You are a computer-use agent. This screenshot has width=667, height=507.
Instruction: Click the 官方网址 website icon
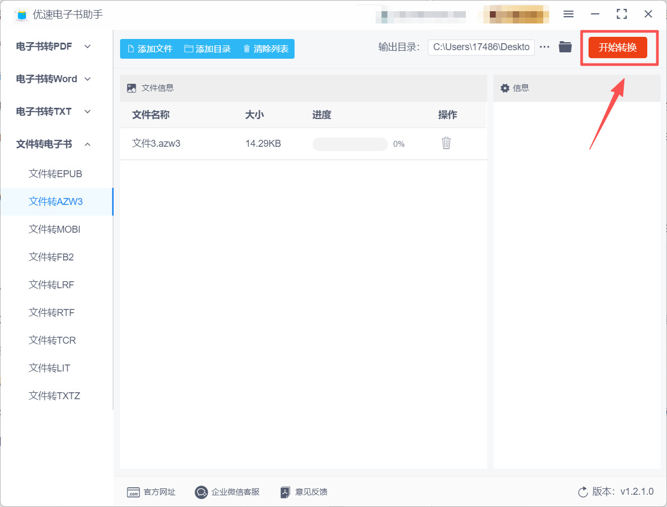click(x=133, y=492)
